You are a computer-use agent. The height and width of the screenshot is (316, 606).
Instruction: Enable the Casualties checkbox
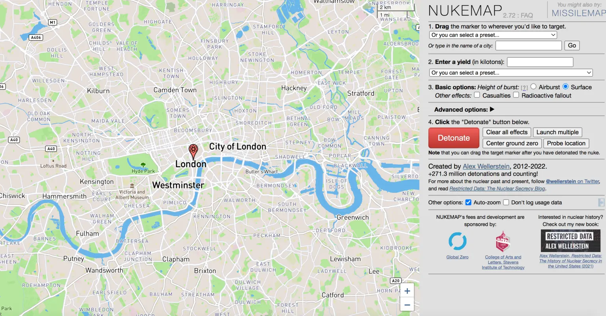point(477,95)
